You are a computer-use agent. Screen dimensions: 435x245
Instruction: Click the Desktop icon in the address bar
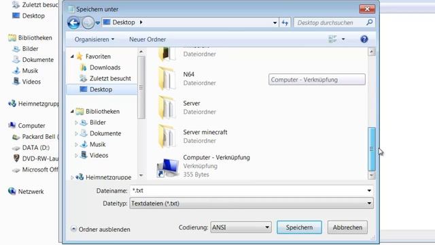click(107, 22)
